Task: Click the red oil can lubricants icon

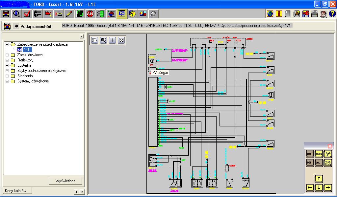Action: (x=48, y=14)
